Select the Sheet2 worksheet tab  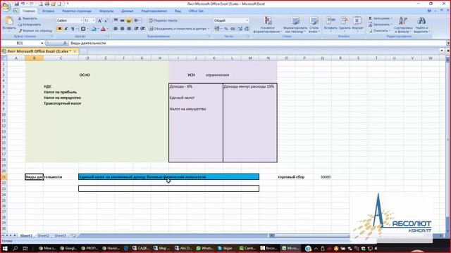point(44,235)
